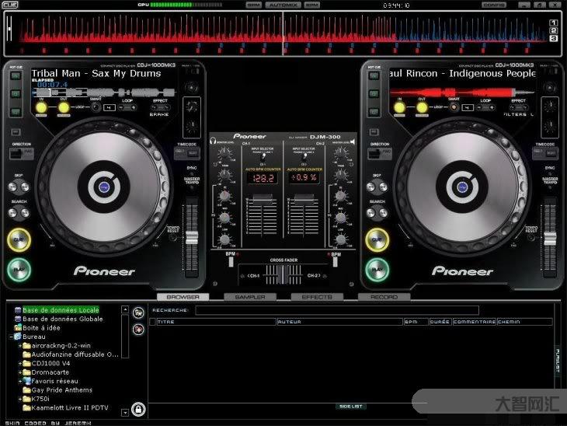567x426 pixels.
Task: Click the AUTOMIX button
Action: pos(283,5)
